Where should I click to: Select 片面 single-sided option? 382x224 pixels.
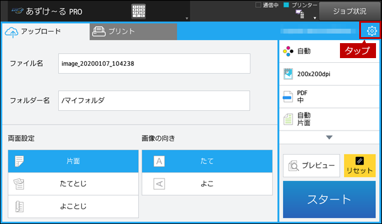(x=73, y=161)
